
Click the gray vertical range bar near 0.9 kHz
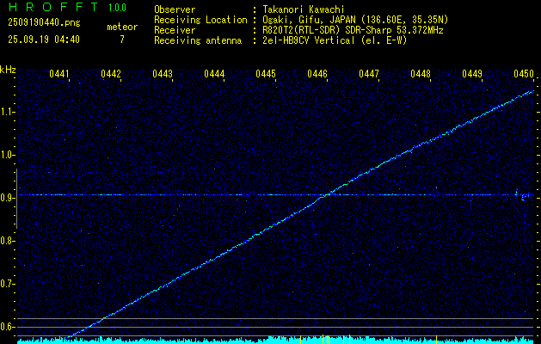pos(16,199)
